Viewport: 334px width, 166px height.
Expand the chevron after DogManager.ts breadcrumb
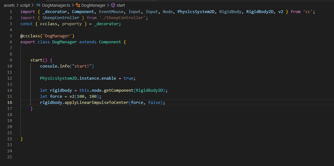click(73, 5)
